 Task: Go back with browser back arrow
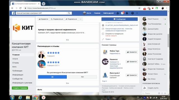point(12,8)
